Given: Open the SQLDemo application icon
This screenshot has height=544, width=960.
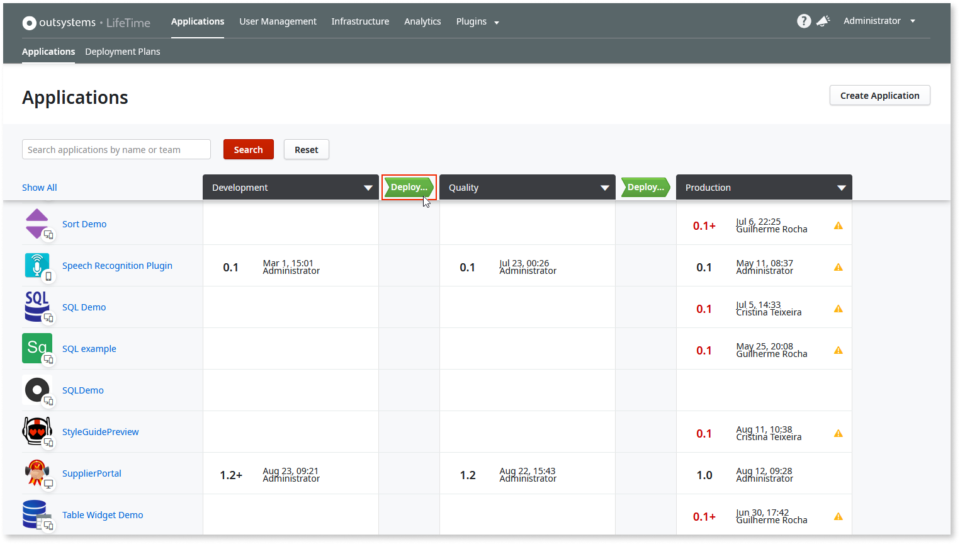Looking at the screenshot, I should (37, 390).
